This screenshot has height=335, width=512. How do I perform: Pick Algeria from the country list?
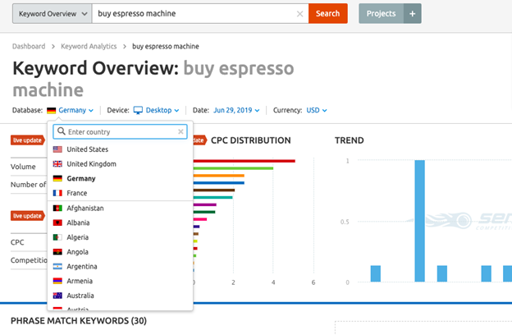tap(120, 237)
